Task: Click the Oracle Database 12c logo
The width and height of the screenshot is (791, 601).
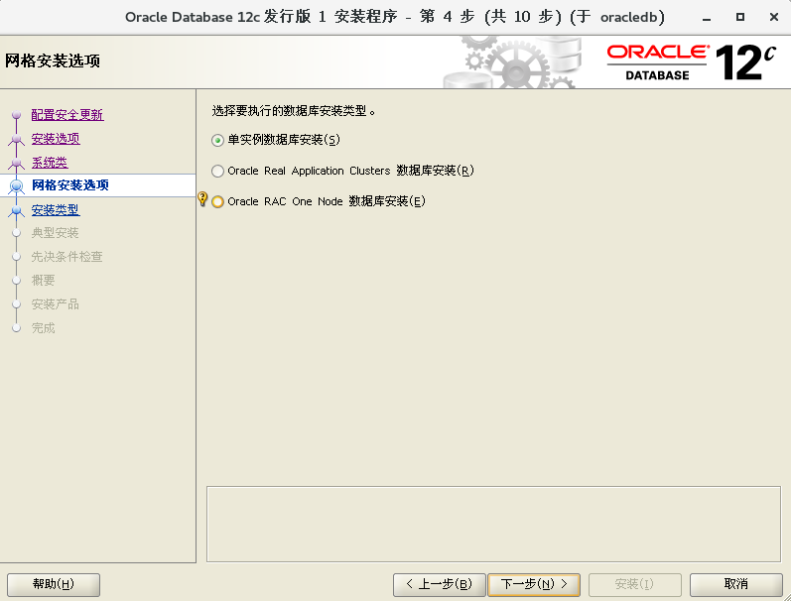Action: click(691, 62)
